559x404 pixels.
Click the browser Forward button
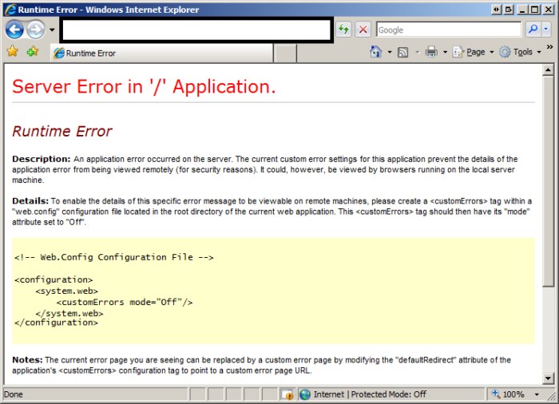[x=36, y=30]
